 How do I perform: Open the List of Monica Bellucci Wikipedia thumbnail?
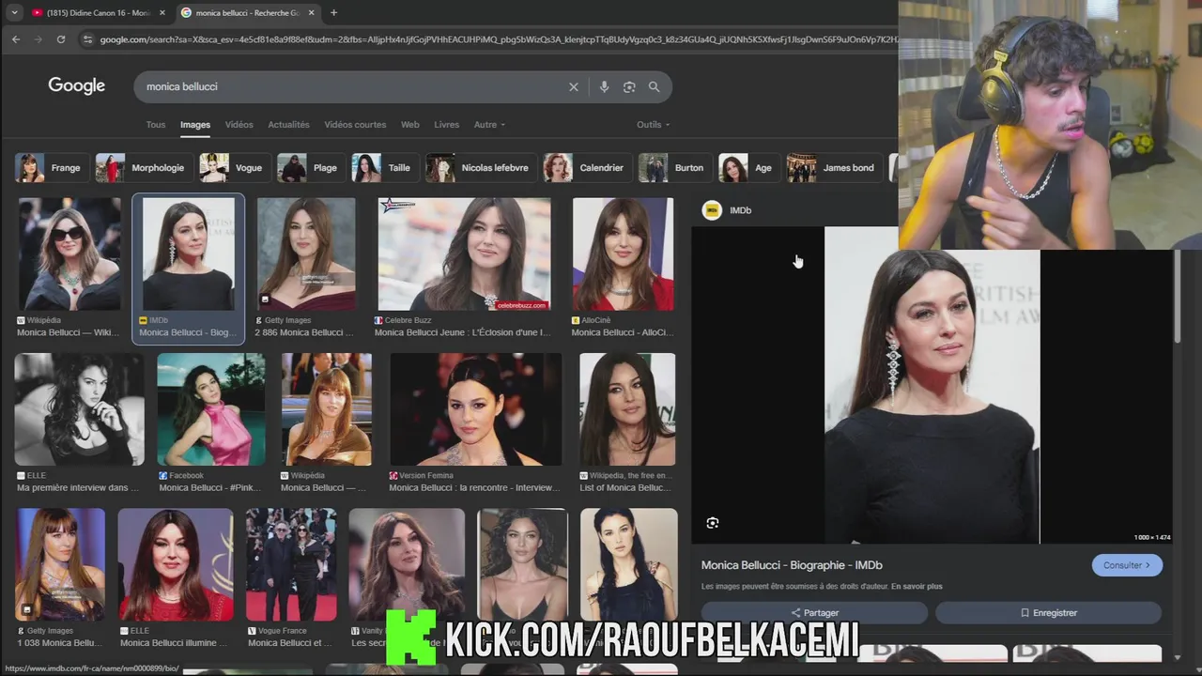tap(627, 409)
